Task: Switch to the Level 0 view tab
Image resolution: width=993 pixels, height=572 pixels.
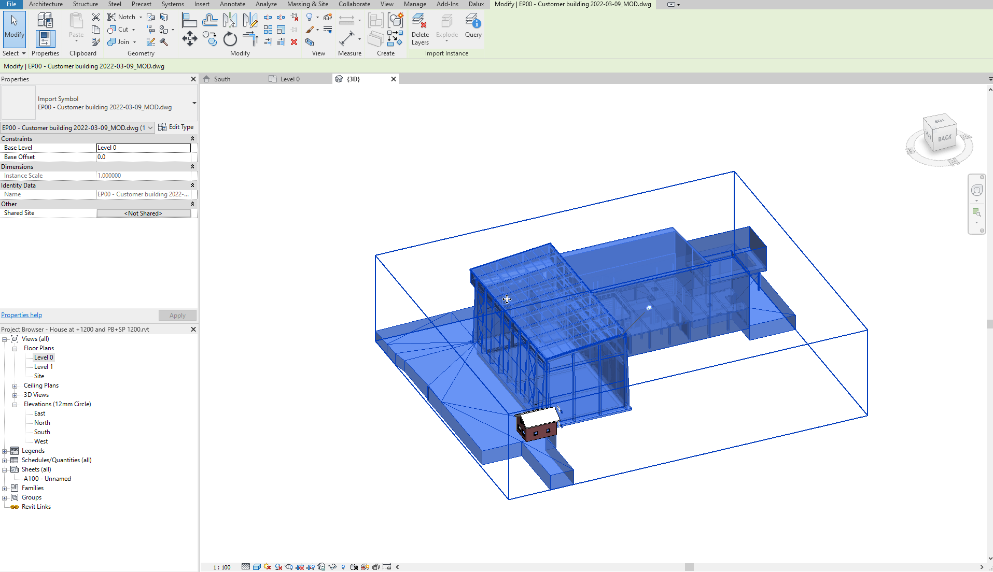Action: click(289, 79)
